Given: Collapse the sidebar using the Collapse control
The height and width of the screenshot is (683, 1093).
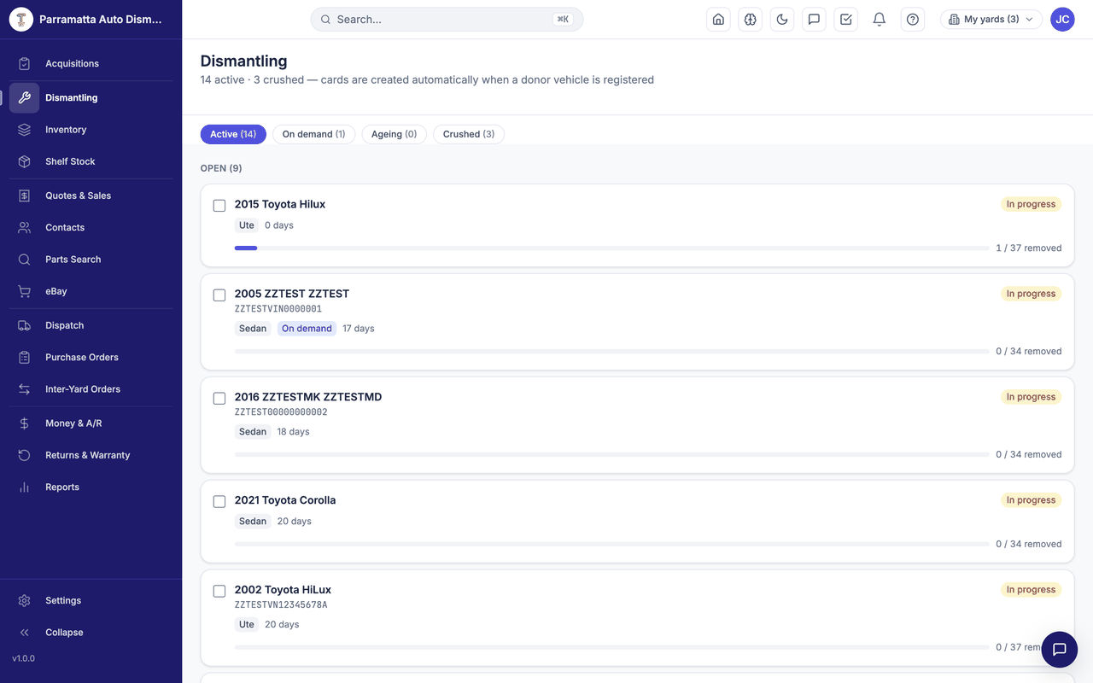Looking at the screenshot, I should 91,633.
